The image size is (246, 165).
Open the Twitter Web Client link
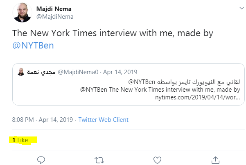103,120
